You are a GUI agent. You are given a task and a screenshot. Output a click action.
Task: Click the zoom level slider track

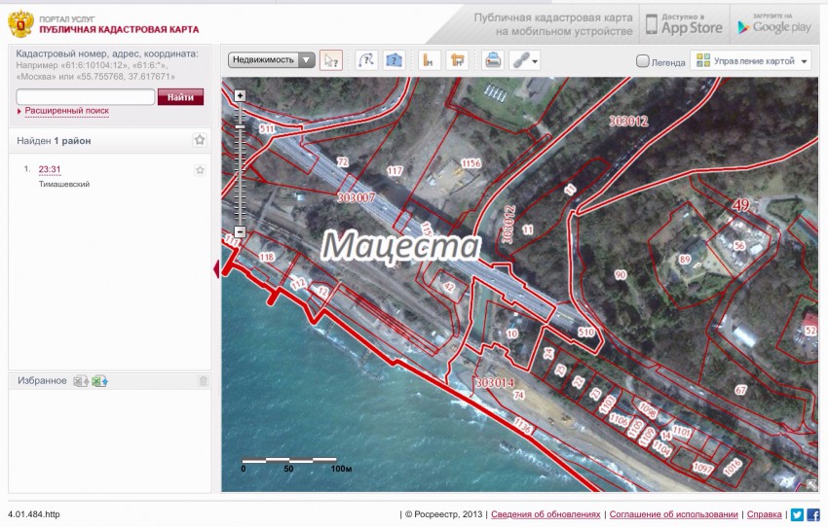click(x=240, y=165)
